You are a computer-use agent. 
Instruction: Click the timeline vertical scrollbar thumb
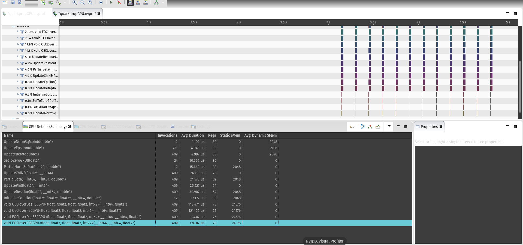pyautogui.click(x=520, y=87)
